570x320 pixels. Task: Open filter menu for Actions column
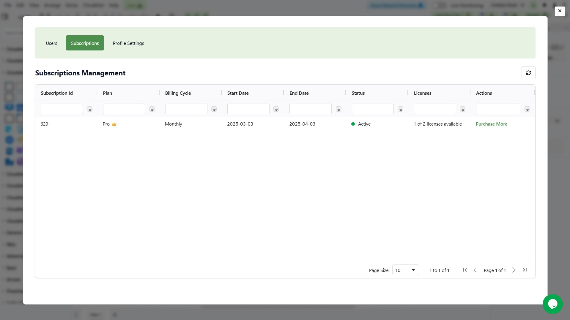point(527,109)
